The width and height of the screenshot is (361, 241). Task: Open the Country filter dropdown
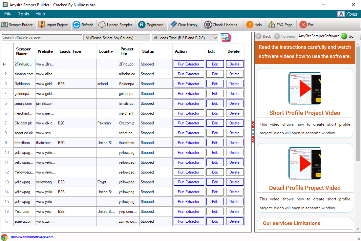point(117,38)
